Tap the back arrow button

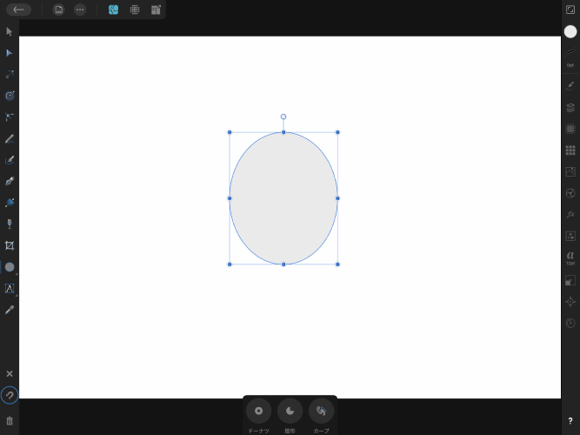[18, 10]
